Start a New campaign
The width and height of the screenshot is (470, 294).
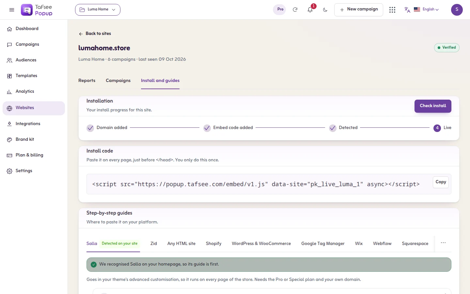(x=359, y=9)
